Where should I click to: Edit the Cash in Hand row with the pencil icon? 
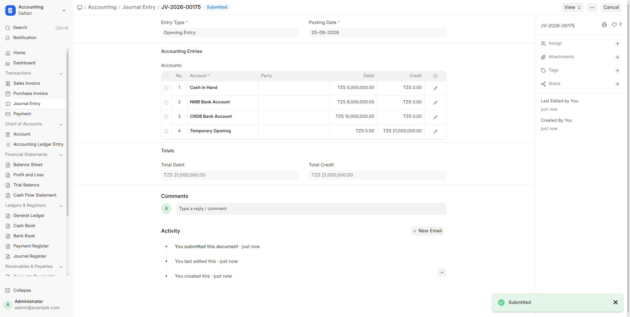click(x=435, y=88)
